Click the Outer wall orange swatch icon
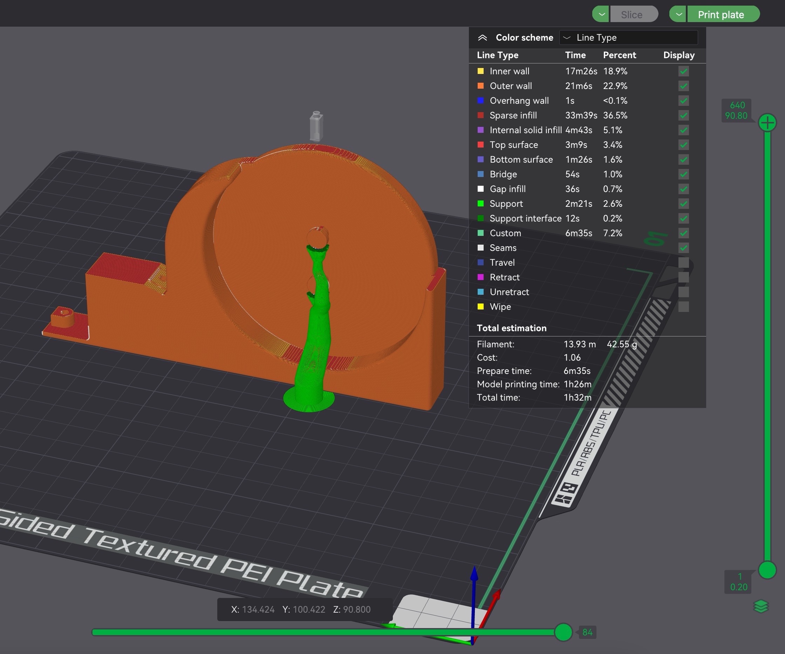785x654 pixels. (x=481, y=86)
